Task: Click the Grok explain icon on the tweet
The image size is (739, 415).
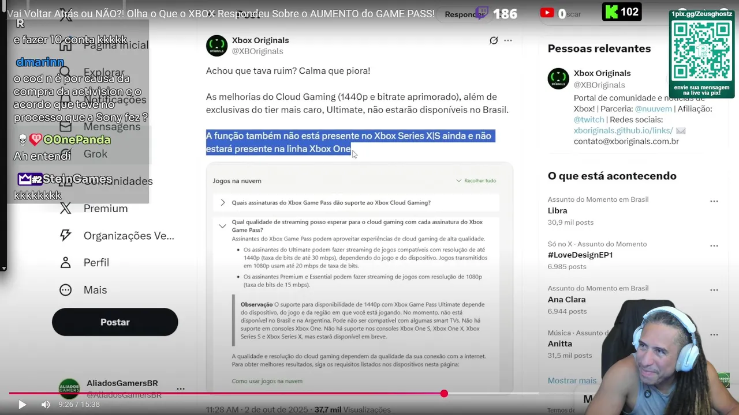Action: (x=494, y=40)
